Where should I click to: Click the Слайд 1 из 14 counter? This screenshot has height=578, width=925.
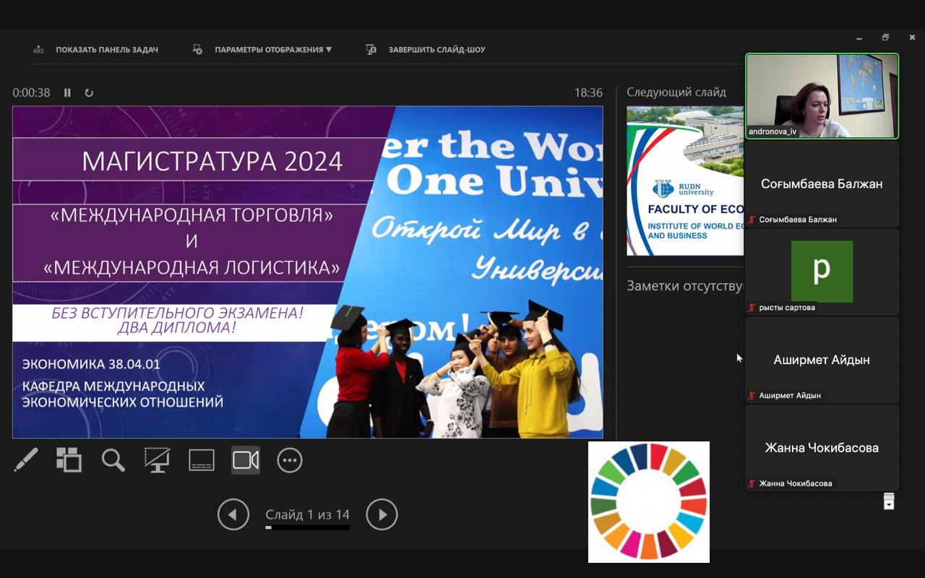click(307, 514)
